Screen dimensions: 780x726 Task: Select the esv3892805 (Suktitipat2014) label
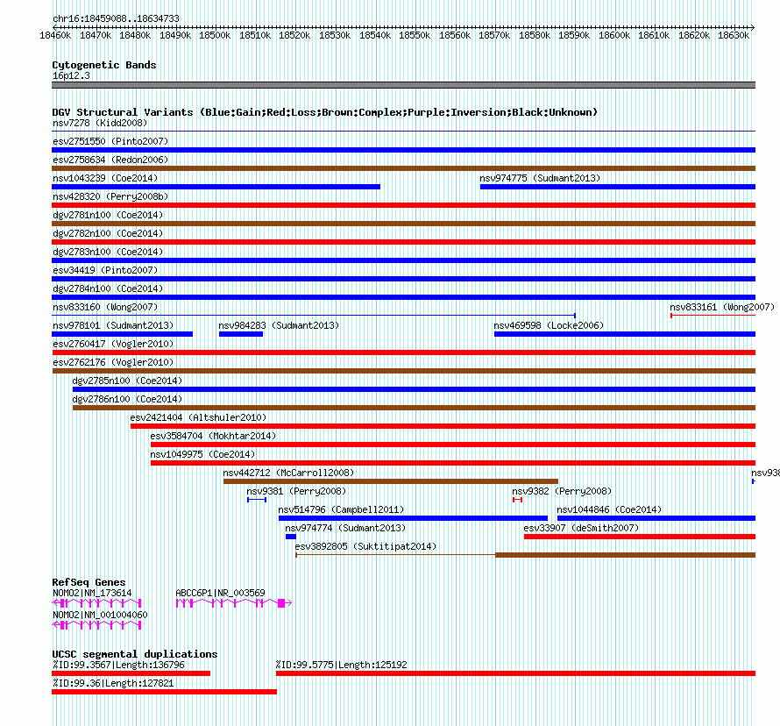click(x=365, y=546)
